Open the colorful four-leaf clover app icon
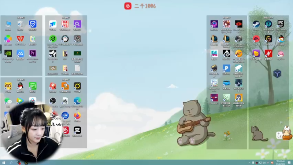This screenshot has height=165, width=293. point(8,39)
